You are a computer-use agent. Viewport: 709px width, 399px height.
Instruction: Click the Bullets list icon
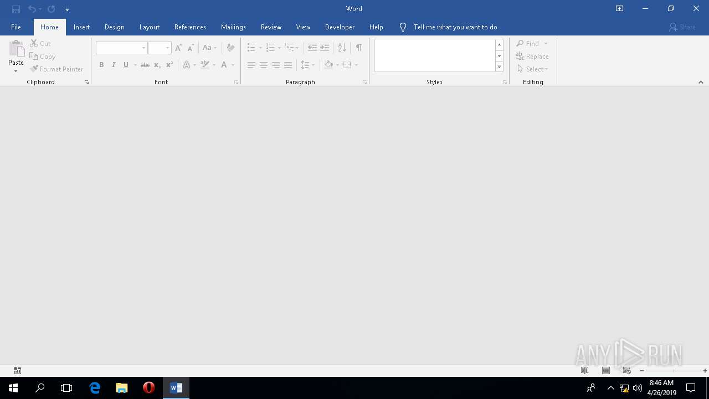click(x=251, y=48)
